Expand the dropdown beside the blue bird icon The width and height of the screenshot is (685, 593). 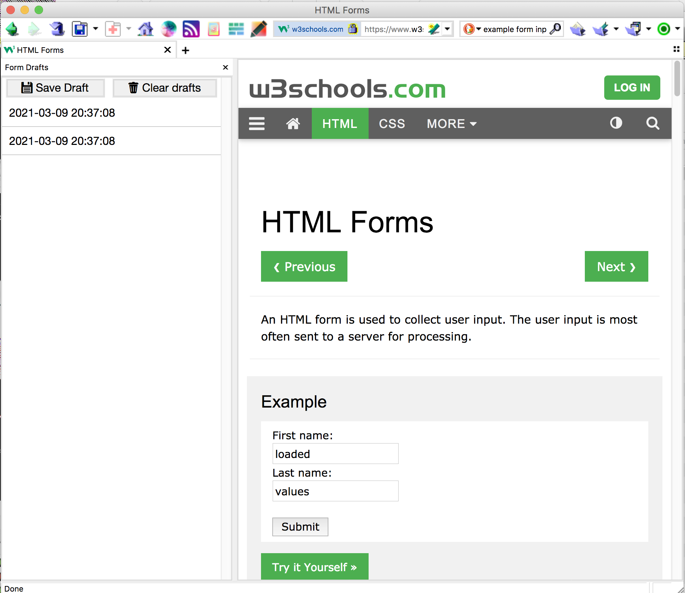click(616, 29)
